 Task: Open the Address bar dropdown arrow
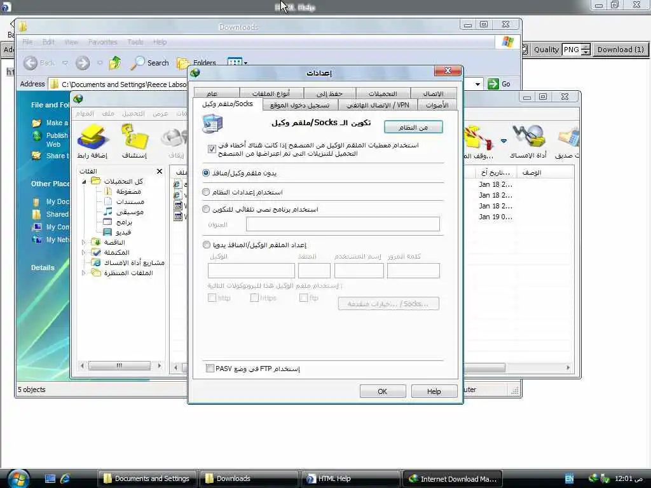(x=477, y=85)
